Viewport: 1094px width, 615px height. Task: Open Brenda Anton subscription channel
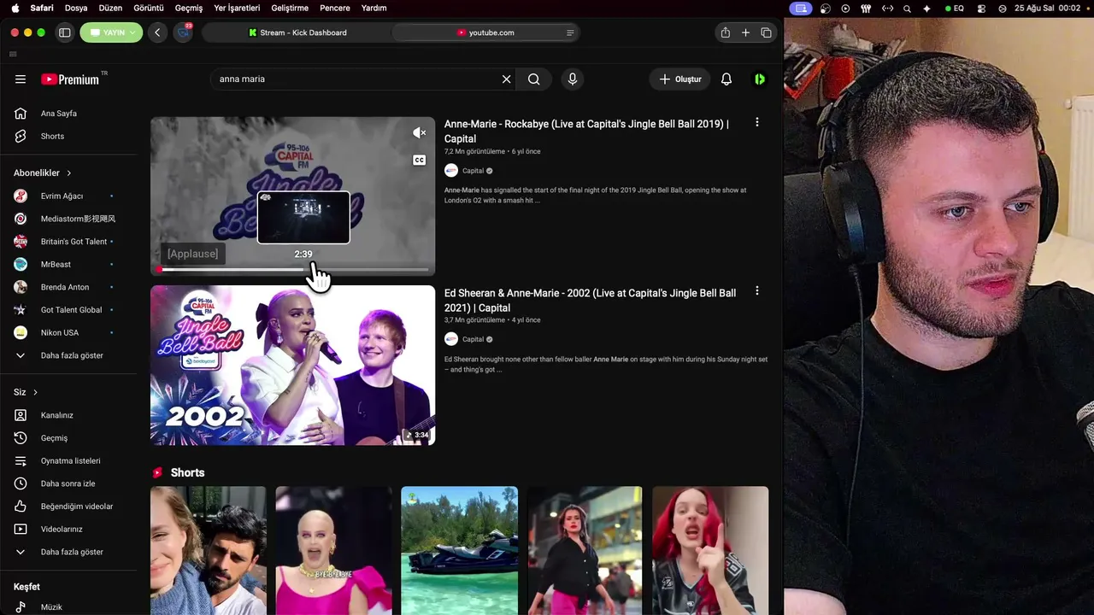pos(68,287)
